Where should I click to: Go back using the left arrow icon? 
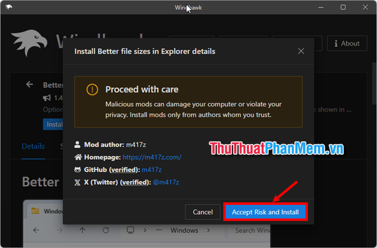tap(30, 84)
